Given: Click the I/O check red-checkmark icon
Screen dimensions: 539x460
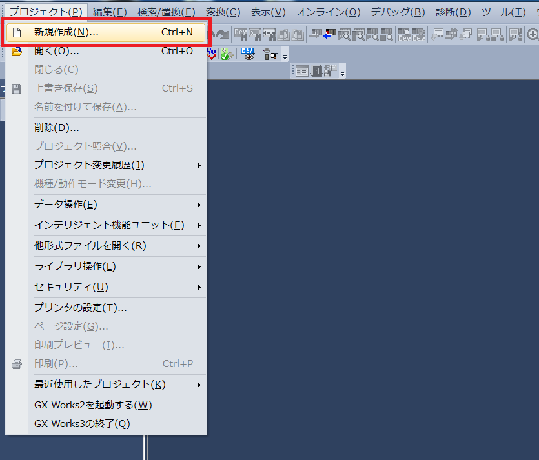Looking at the screenshot, I should pyautogui.click(x=212, y=54).
